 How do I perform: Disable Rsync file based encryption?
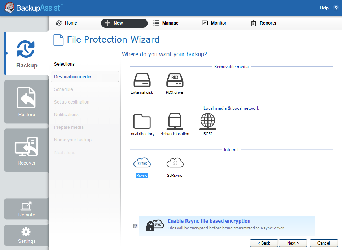[136, 226]
